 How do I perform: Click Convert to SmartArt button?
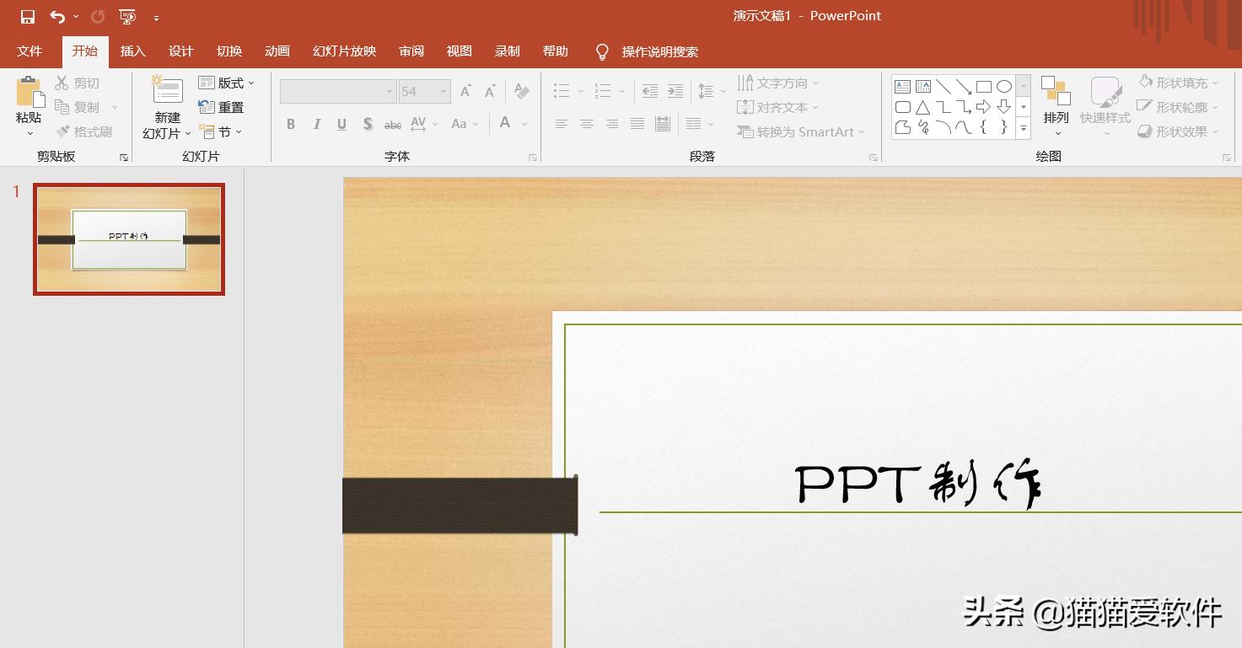coord(800,131)
